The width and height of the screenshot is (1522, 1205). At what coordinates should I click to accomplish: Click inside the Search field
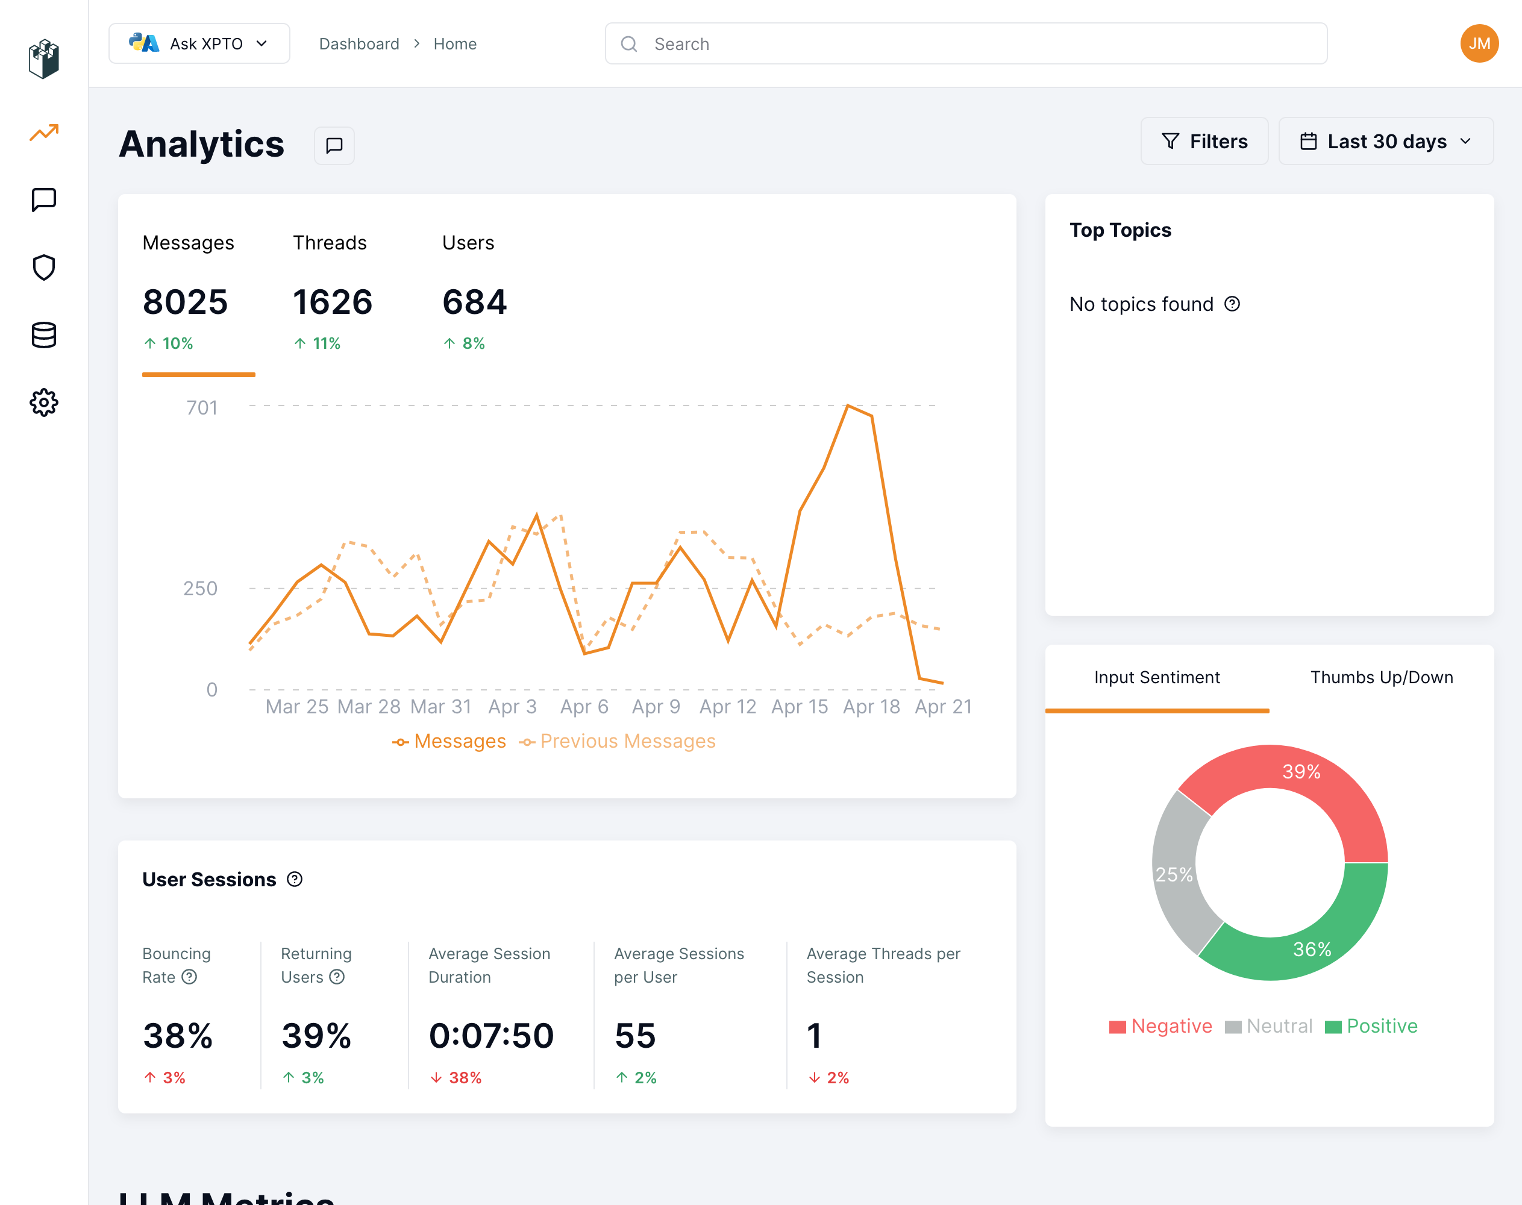click(847, 44)
